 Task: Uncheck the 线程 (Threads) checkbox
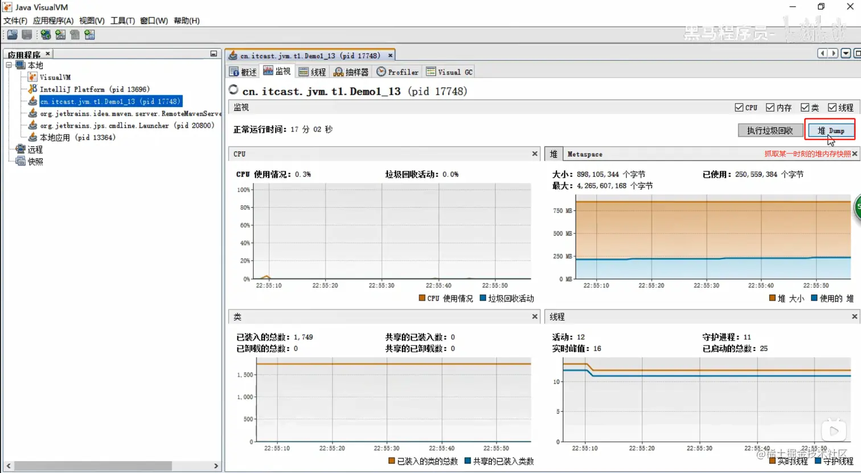click(833, 107)
